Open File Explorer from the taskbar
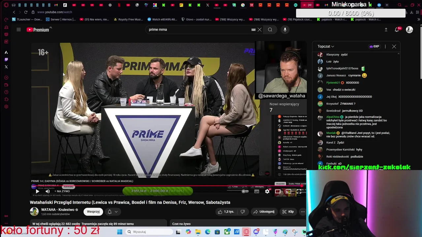 coord(198,232)
